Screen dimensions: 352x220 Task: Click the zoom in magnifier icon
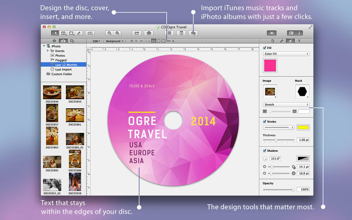pyautogui.click(x=117, y=33)
